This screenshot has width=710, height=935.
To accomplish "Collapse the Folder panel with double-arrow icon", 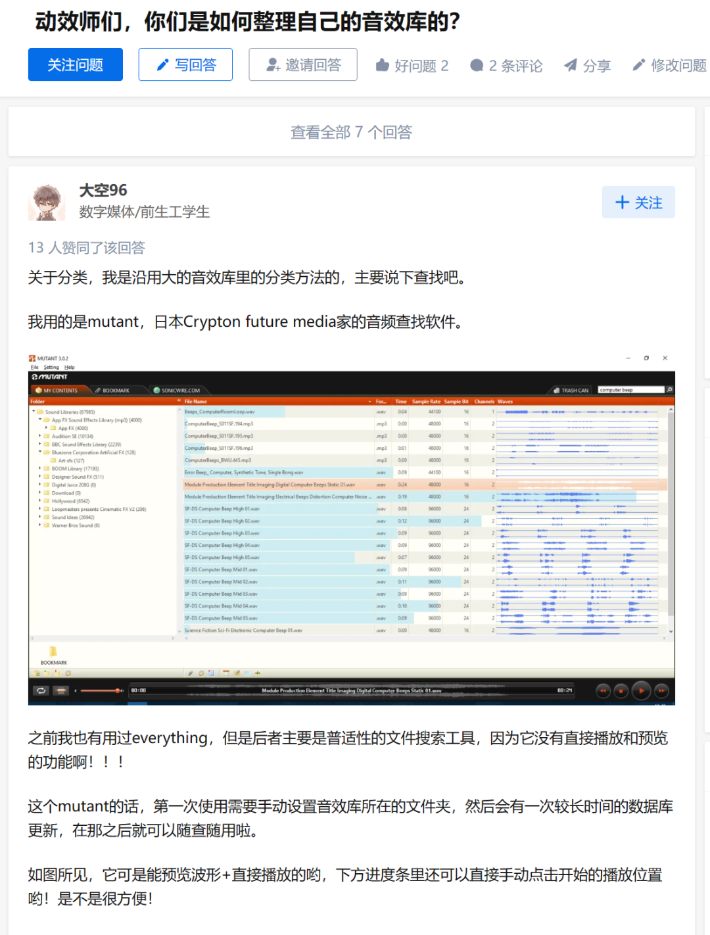I will [179, 400].
